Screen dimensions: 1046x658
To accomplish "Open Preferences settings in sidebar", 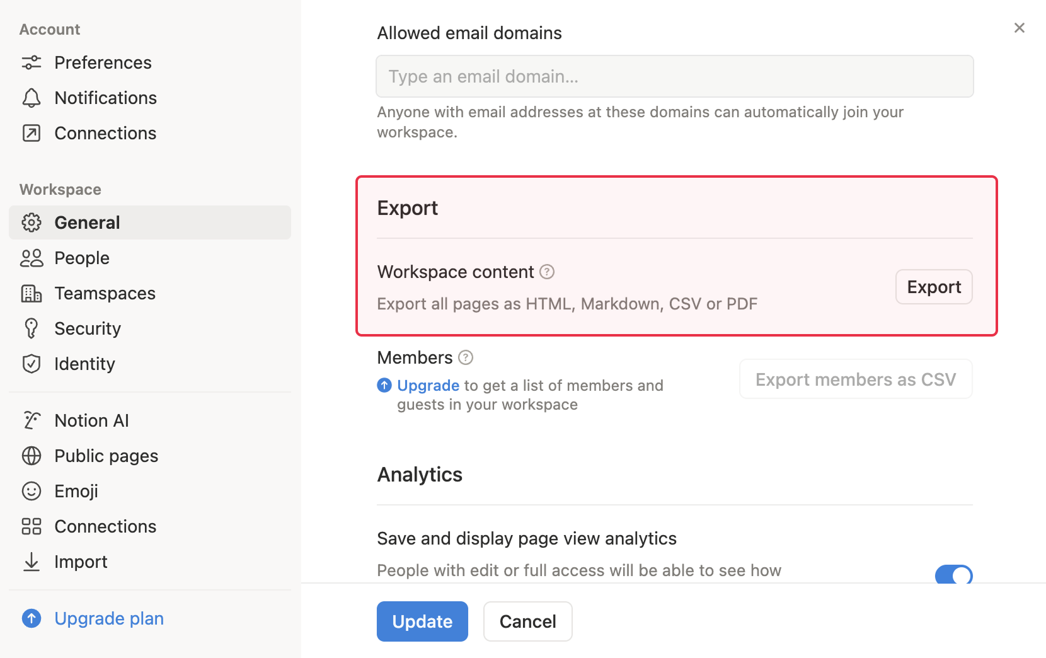I will 103,62.
